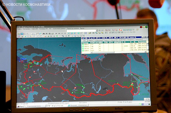Image resolution: width=171 pixels, height=113 pixels.
Task: Click the ТХЦ table window title icon
Action: 83,37
